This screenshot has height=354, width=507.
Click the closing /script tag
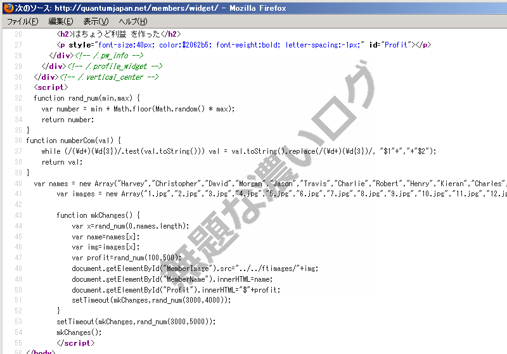pyautogui.click(x=75, y=343)
